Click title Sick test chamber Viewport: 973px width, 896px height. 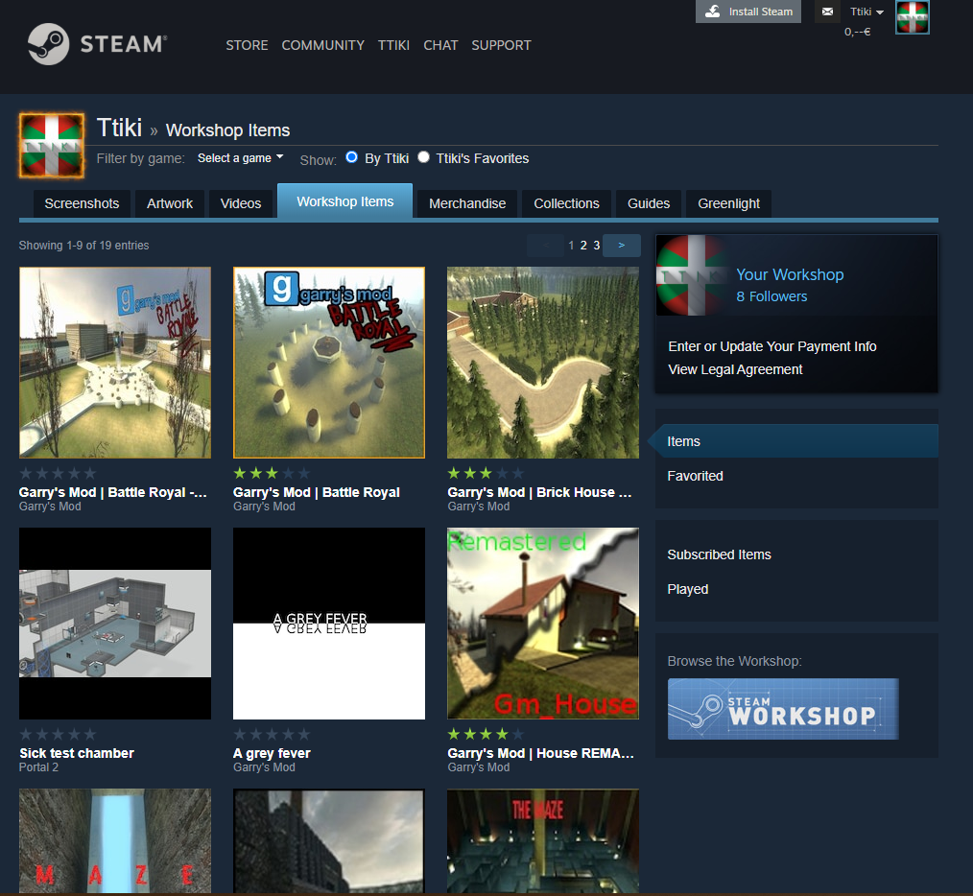point(77,753)
